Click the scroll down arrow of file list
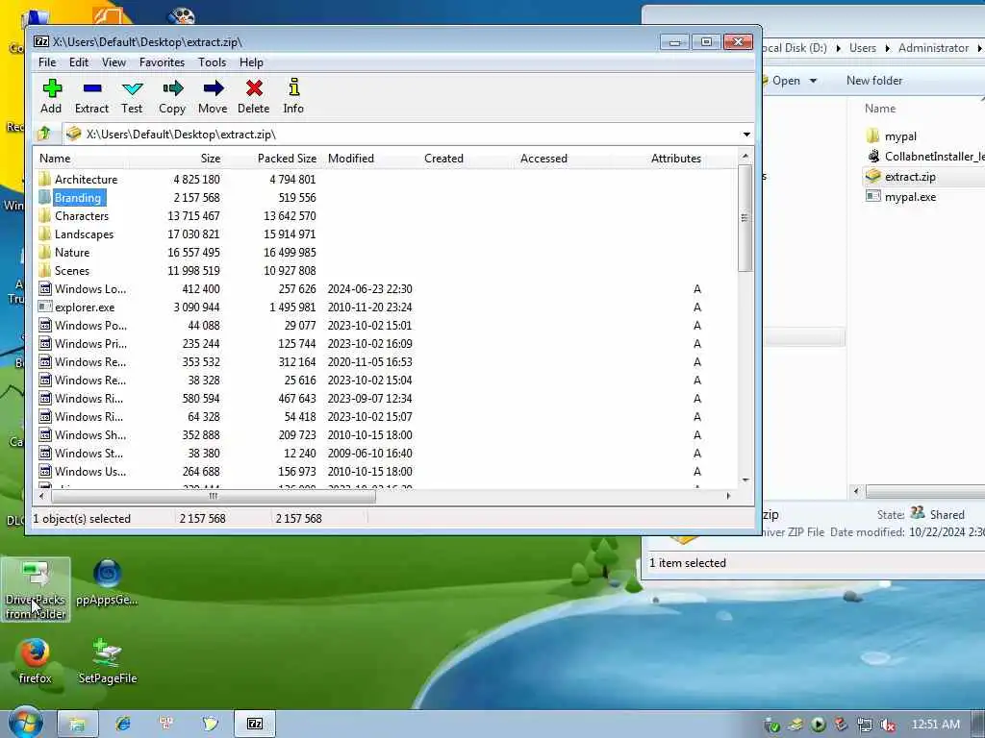Image resolution: width=985 pixels, height=738 pixels. (745, 480)
